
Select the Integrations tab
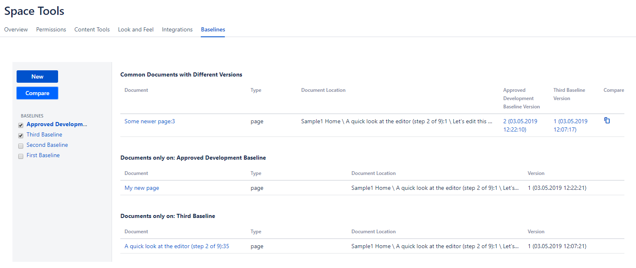(x=177, y=29)
